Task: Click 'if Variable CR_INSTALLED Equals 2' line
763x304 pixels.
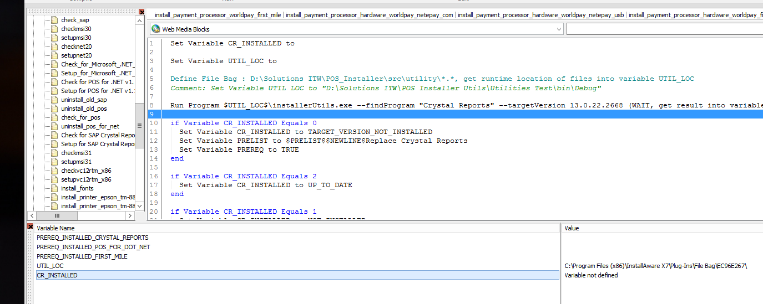Action: (x=244, y=176)
